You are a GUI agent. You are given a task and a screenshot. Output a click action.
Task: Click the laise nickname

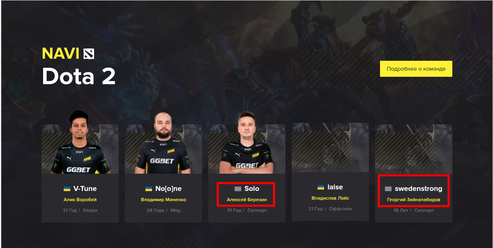click(x=335, y=187)
